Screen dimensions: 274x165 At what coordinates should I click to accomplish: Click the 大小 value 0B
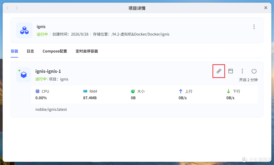pyautogui.click(x=133, y=98)
